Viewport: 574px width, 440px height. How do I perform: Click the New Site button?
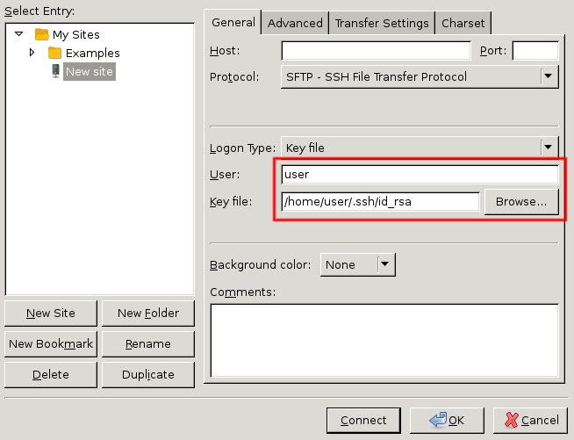[51, 314]
